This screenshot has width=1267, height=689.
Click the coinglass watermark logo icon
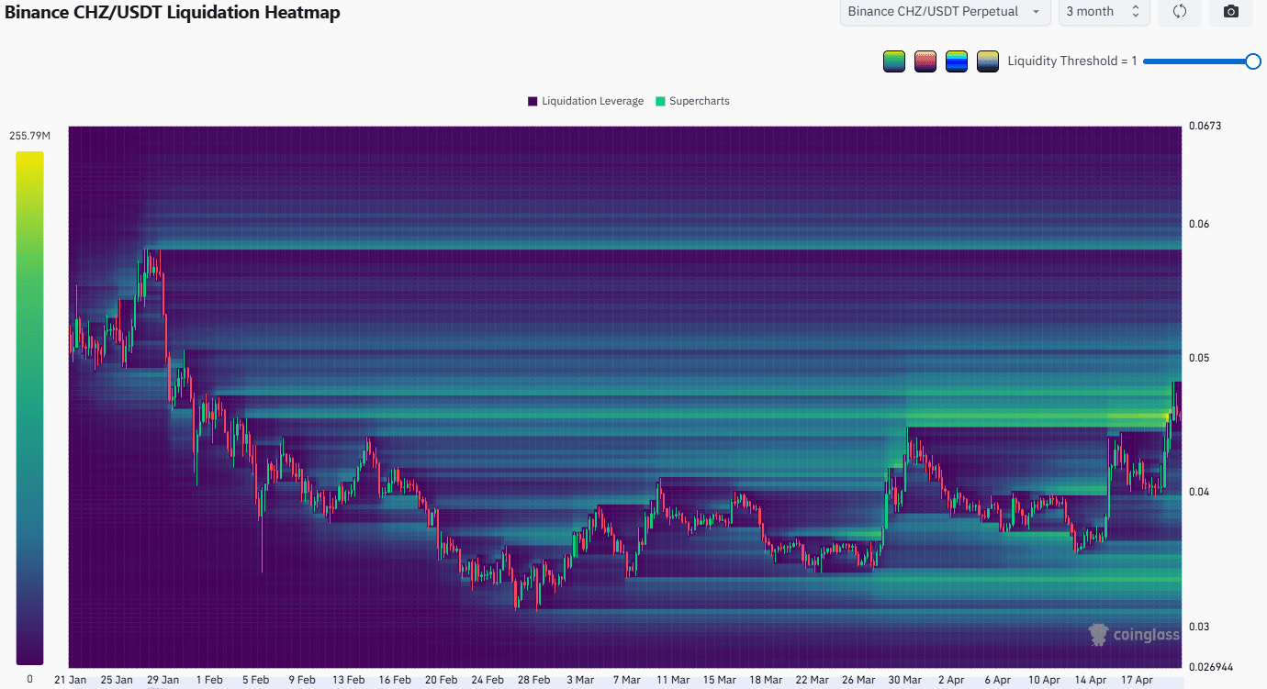coord(1098,634)
